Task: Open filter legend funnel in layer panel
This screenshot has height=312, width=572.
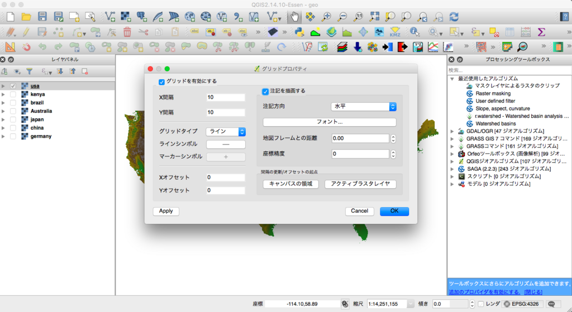Action: click(30, 71)
